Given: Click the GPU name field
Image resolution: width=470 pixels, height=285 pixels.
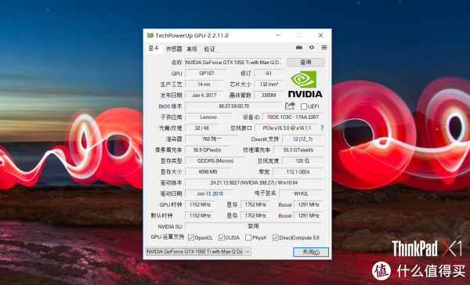Looking at the screenshot, I should click(233, 63).
